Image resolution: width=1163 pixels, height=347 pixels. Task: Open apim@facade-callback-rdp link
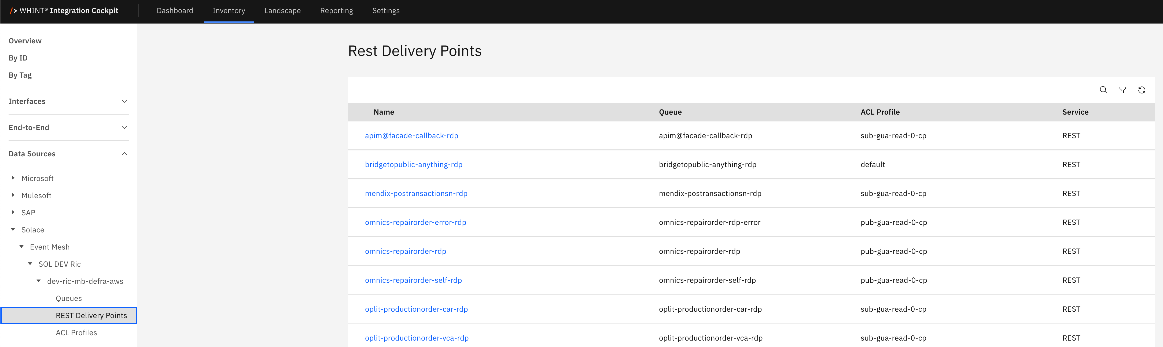411,136
